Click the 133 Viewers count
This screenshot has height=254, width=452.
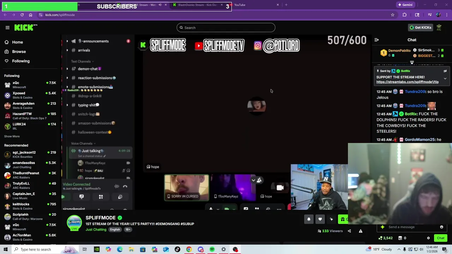point(330,231)
